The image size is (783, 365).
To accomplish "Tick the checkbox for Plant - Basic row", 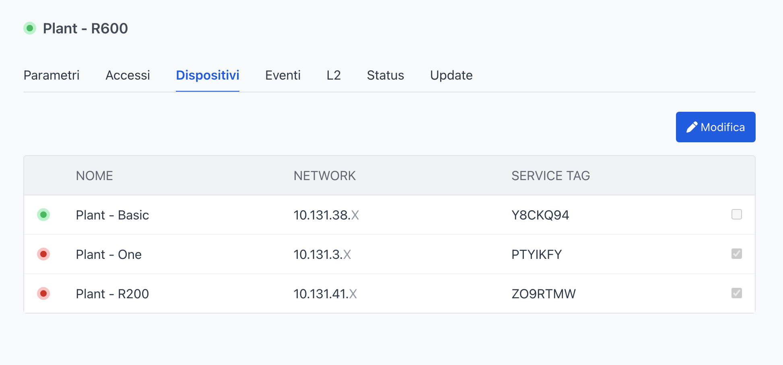I will point(736,215).
